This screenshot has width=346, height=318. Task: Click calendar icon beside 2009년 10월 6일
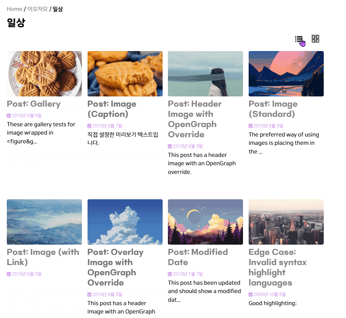coord(251,295)
